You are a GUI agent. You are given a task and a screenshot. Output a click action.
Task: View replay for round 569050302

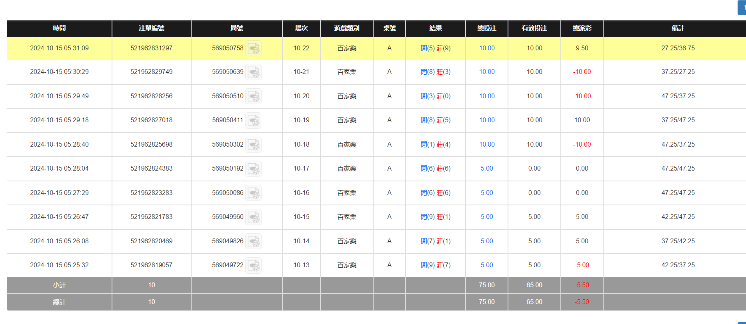[253, 145]
